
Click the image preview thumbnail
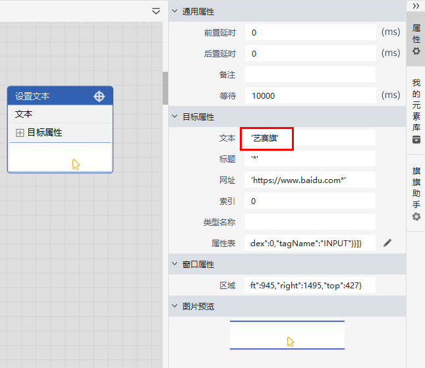pos(287,335)
